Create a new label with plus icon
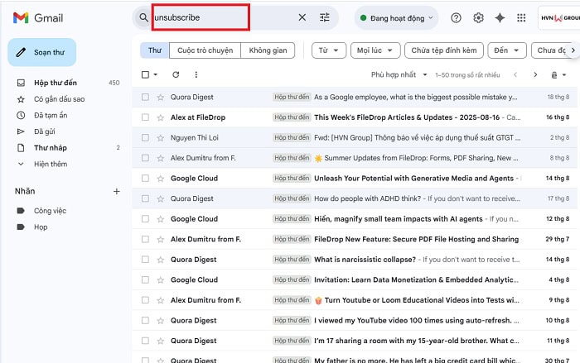 (117, 191)
